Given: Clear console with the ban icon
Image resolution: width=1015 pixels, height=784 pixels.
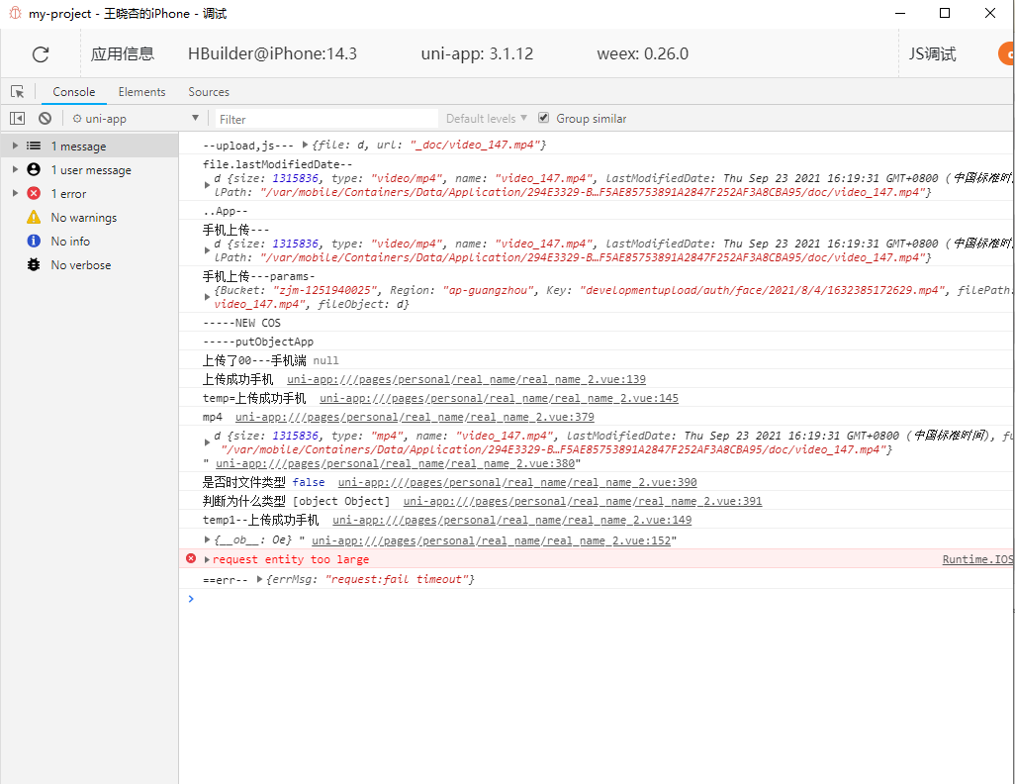Looking at the screenshot, I should click(x=45, y=119).
